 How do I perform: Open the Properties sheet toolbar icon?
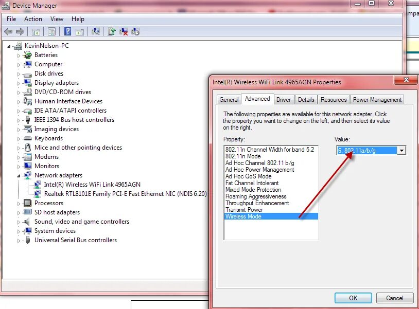point(51,32)
